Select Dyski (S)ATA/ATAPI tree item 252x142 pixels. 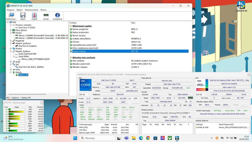(27, 54)
